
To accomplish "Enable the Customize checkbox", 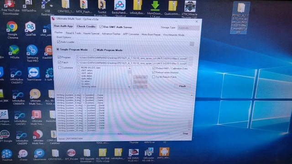I will 60,67.
